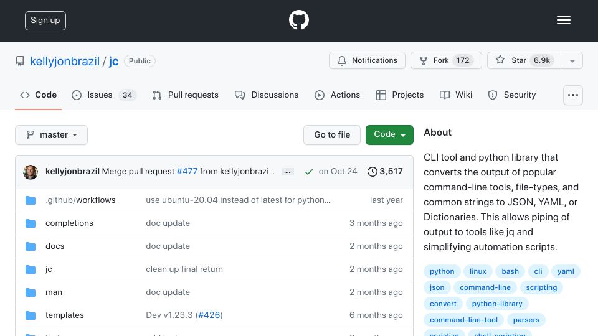Screen dimensions: 598x336
Task: Select the json topic tag
Action: (437, 287)
